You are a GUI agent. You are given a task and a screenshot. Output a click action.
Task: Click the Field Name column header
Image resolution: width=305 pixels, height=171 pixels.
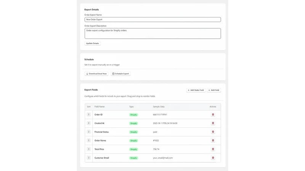pyautogui.click(x=100, y=107)
